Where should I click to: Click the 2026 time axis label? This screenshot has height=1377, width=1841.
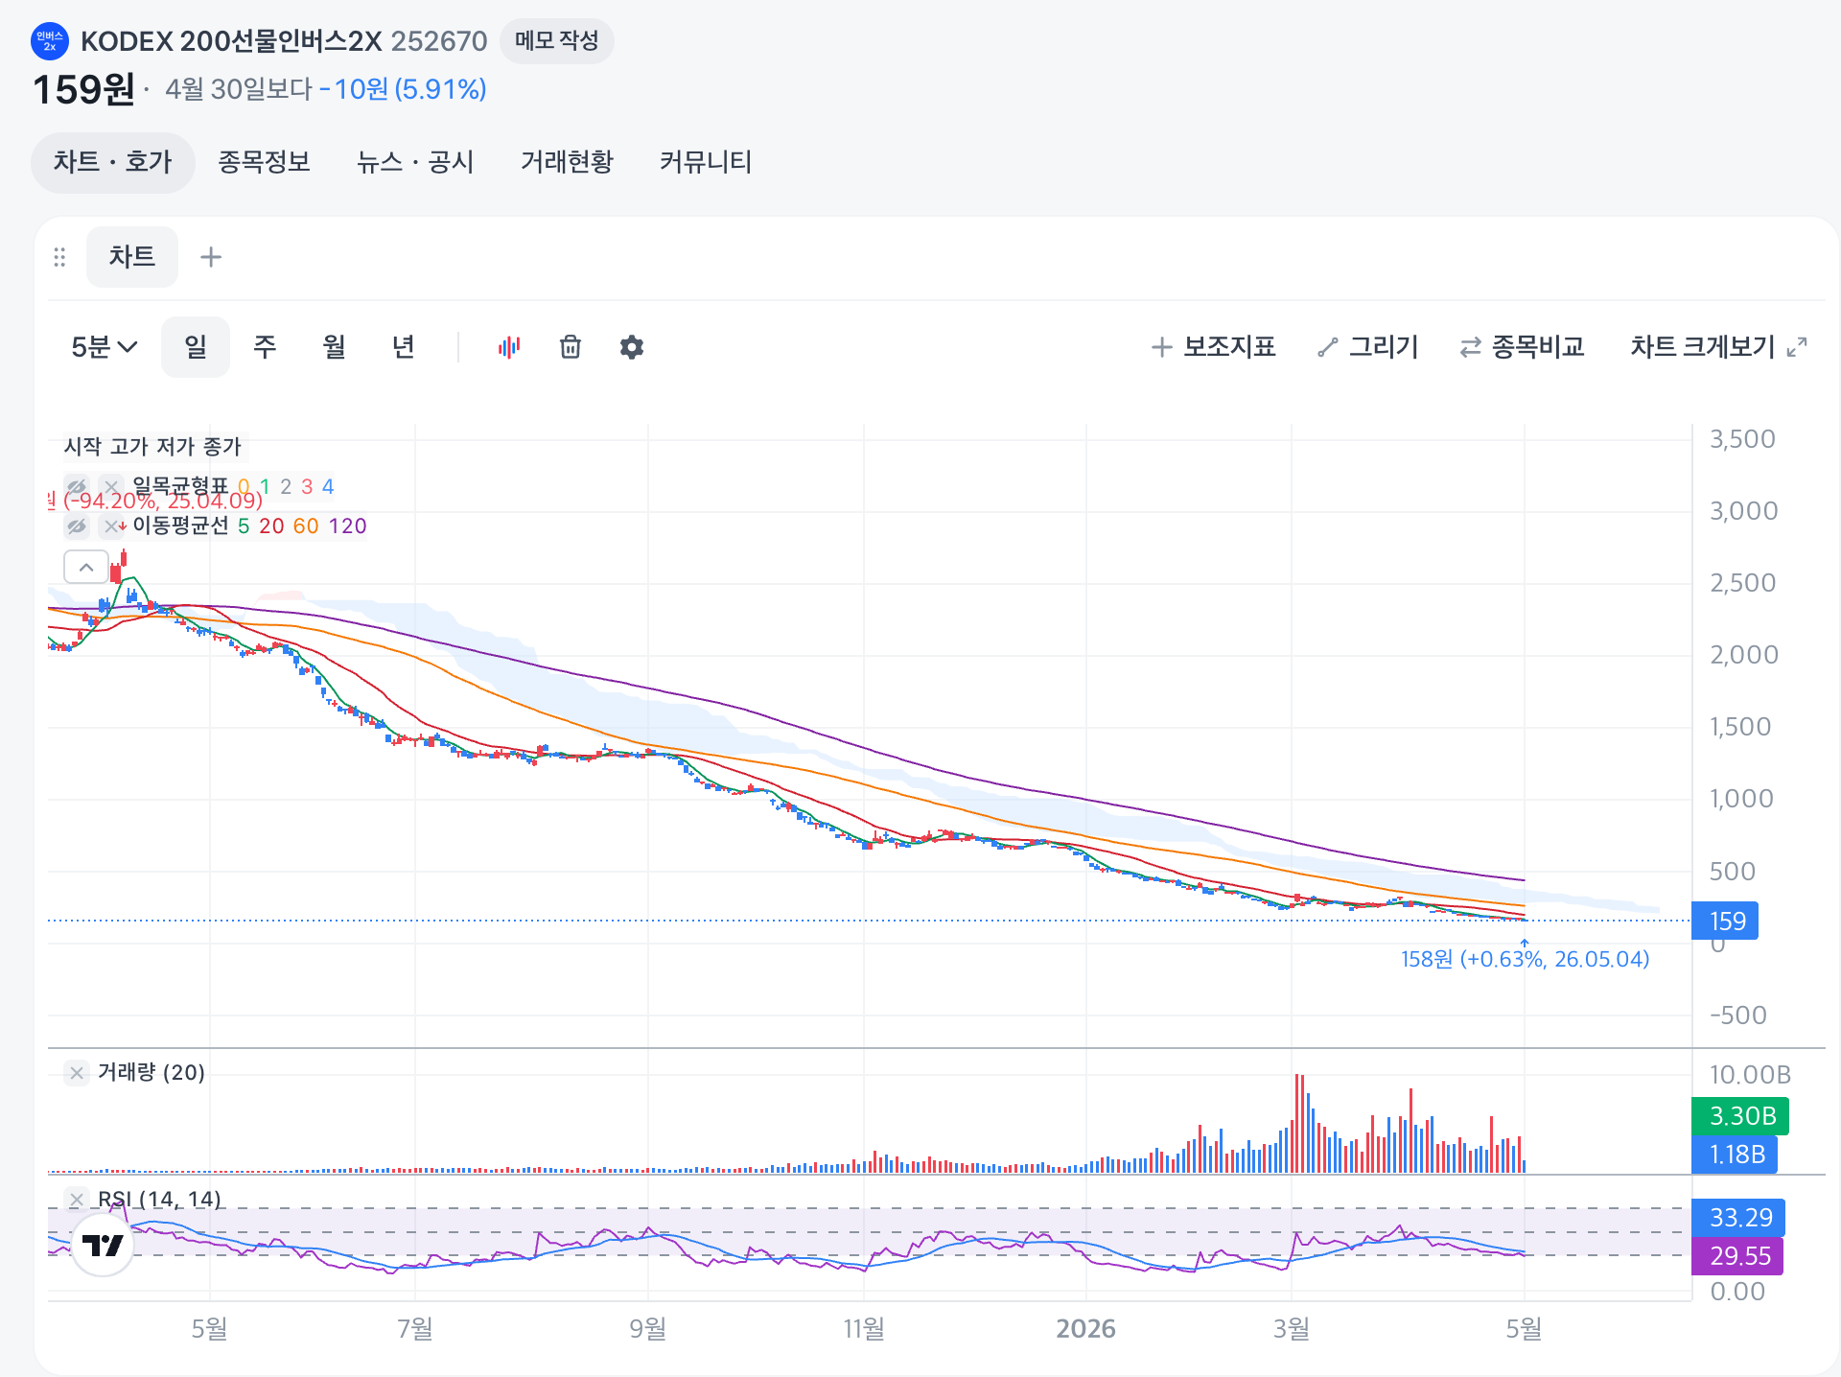pos(1085,1329)
